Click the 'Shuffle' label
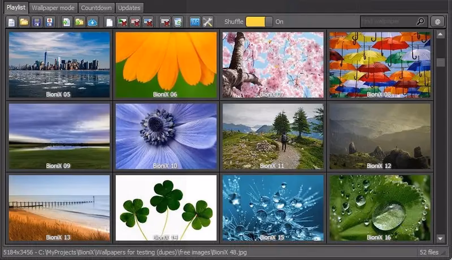The width and height of the screenshot is (452, 260). tap(234, 21)
